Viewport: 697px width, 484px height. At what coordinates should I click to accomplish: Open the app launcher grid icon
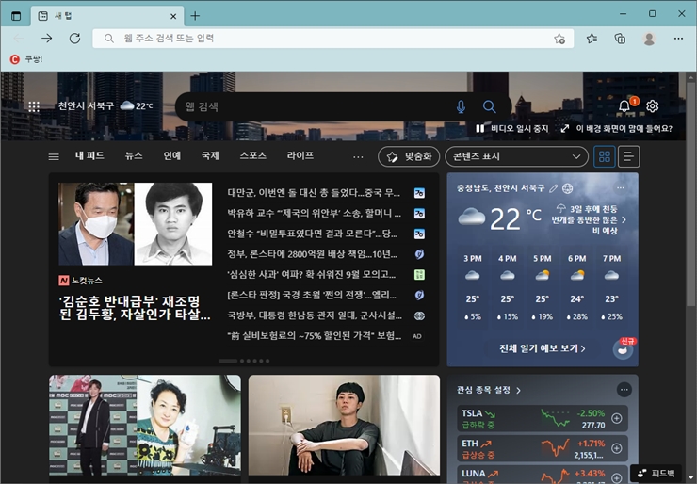pyautogui.click(x=34, y=106)
